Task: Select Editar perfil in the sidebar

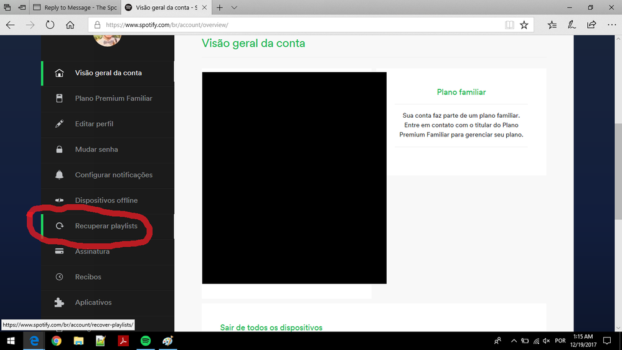Action: click(108, 124)
